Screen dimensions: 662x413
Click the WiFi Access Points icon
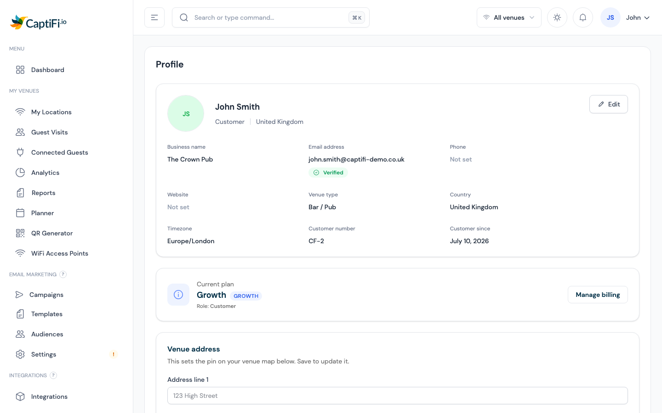(20, 253)
